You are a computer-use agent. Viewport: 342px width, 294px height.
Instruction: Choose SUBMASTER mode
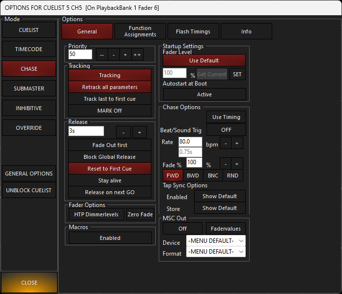click(29, 88)
